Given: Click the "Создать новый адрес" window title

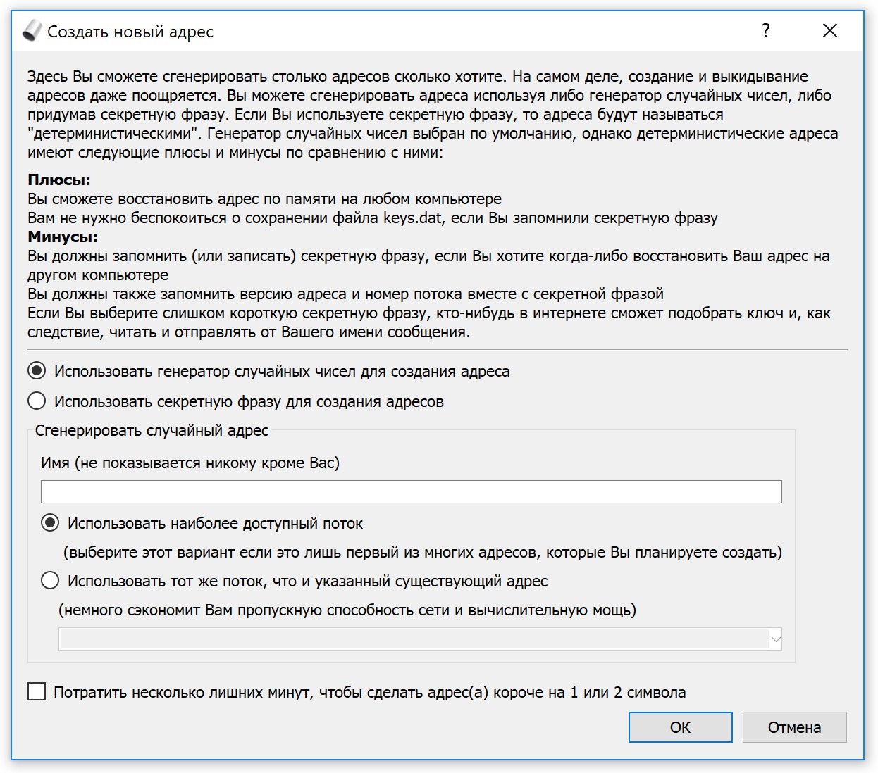Looking at the screenshot, I should click(x=130, y=32).
